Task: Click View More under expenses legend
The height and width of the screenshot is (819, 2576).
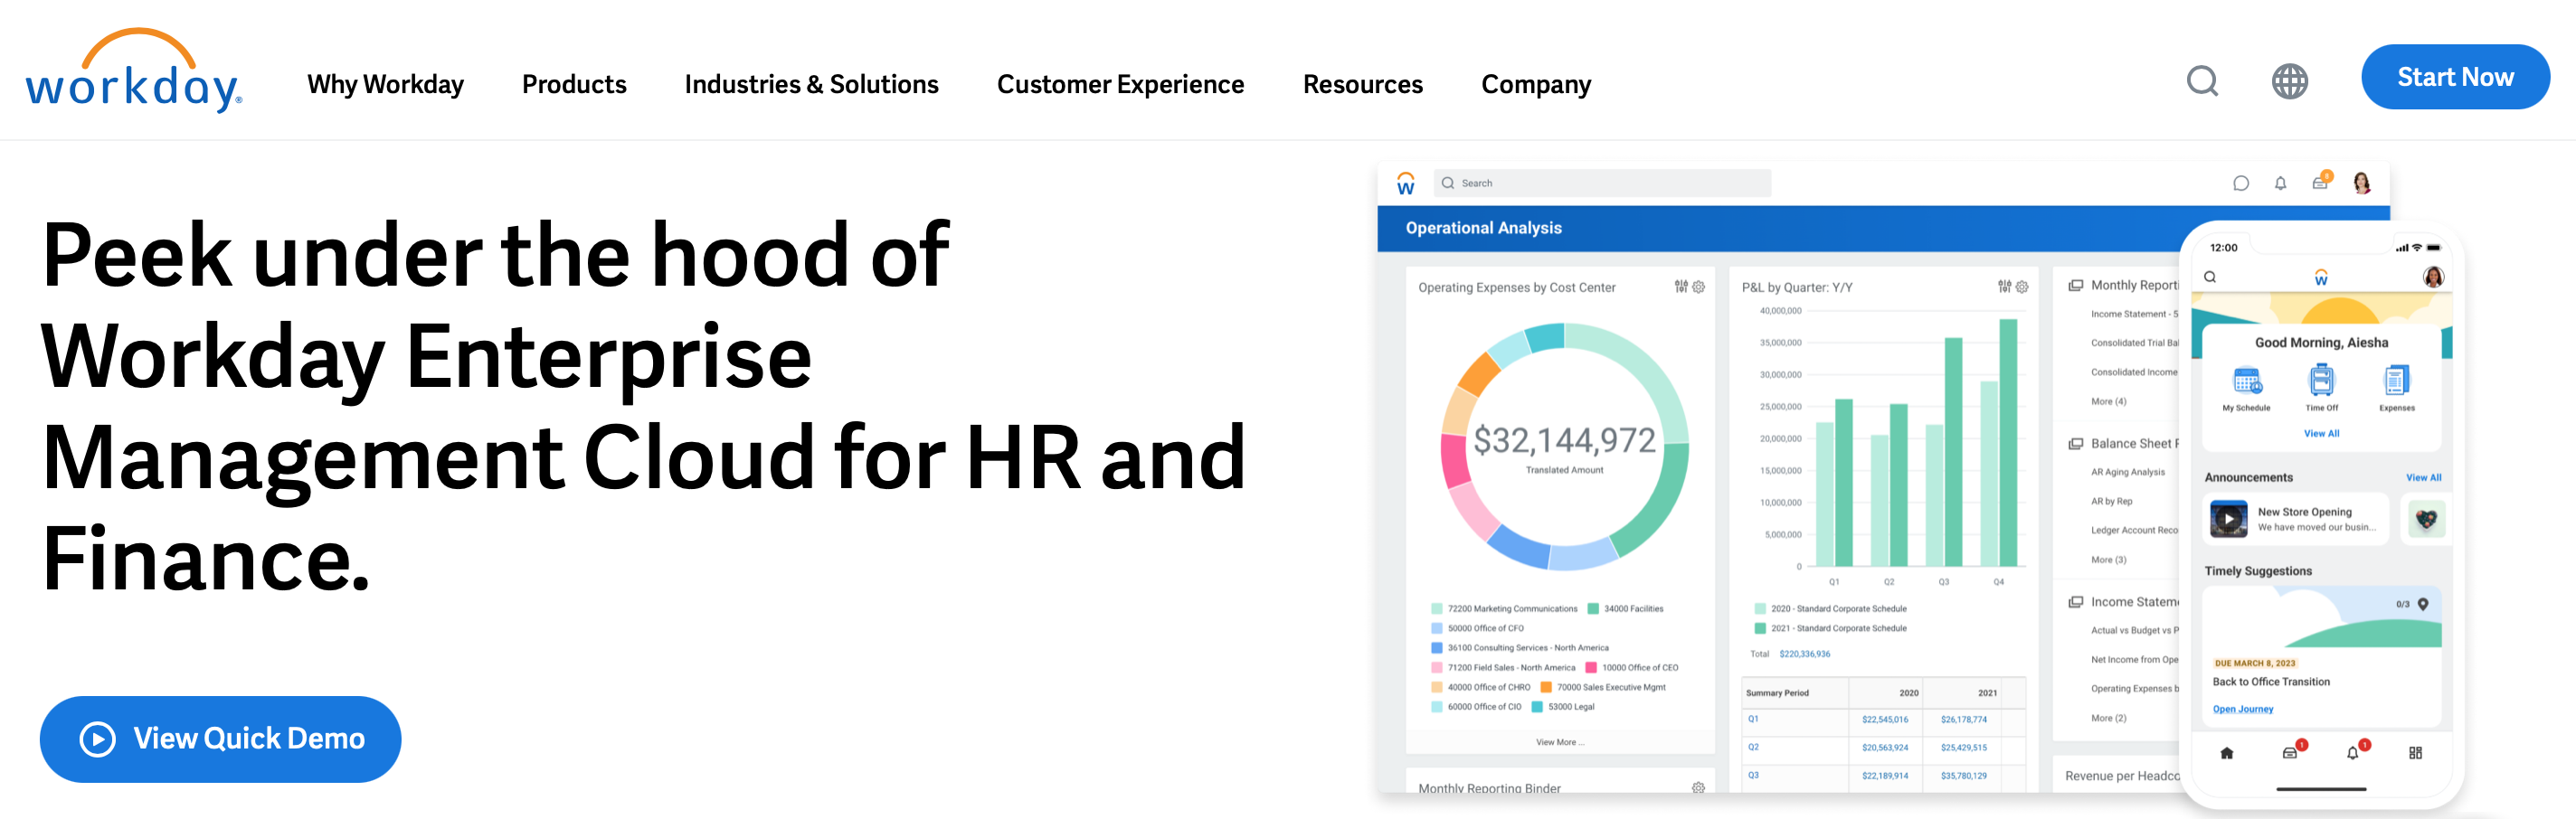Action: coord(1559,742)
